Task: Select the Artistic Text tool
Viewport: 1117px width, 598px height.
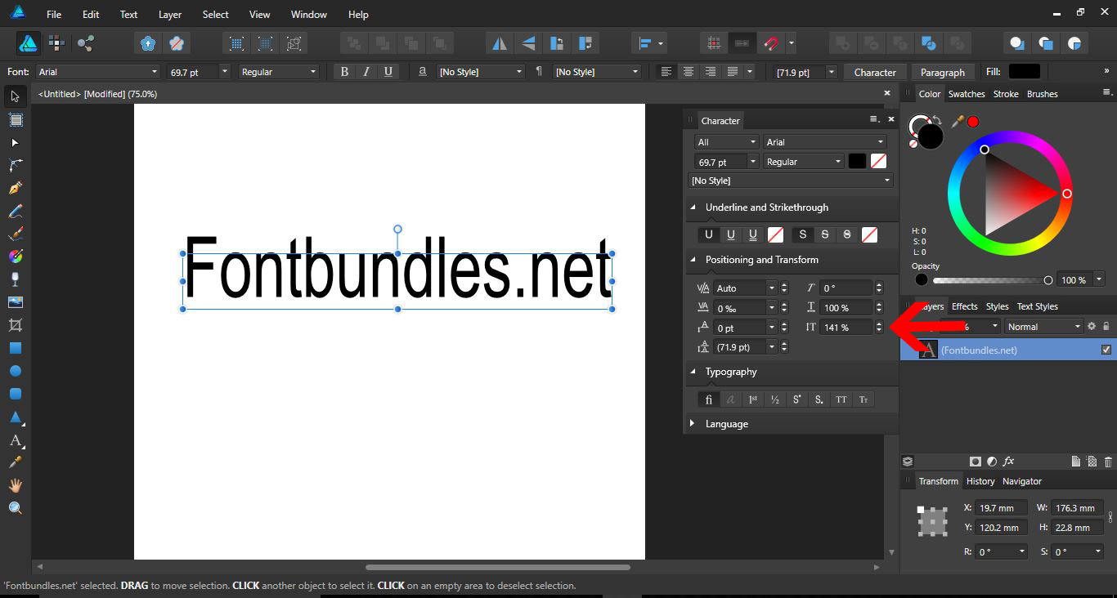Action: coord(15,442)
